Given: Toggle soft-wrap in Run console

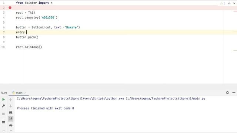Looking at the screenshot, I should click(11, 112).
